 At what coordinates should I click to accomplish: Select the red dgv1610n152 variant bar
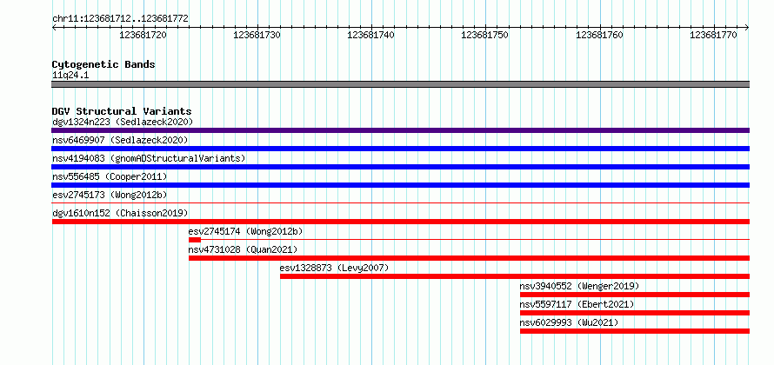400,222
